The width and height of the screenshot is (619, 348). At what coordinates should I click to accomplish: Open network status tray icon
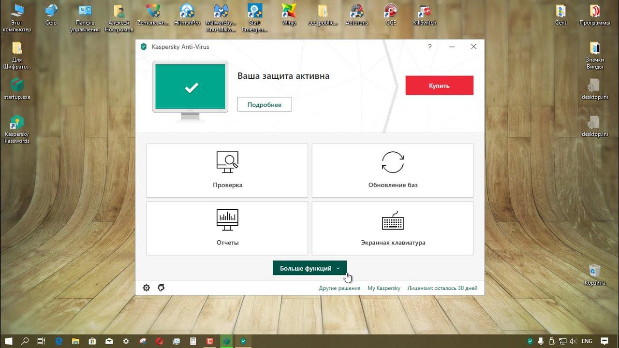[x=562, y=341]
